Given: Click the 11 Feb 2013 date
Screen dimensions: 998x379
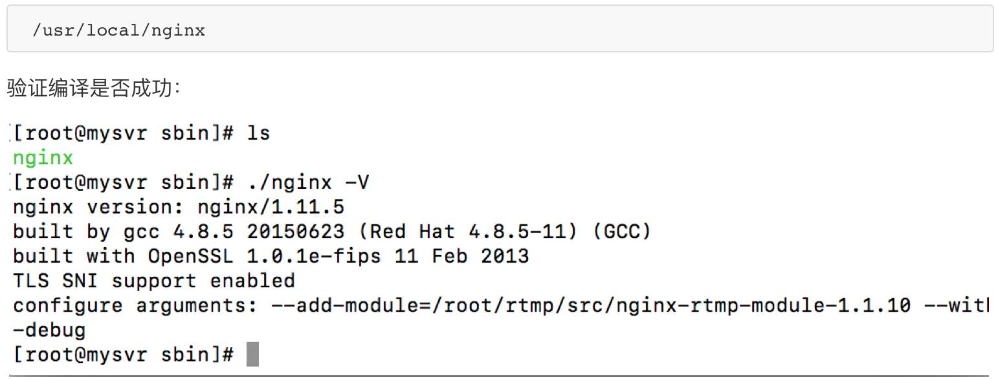Looking at the screenshot, I should tap(461, 256).
